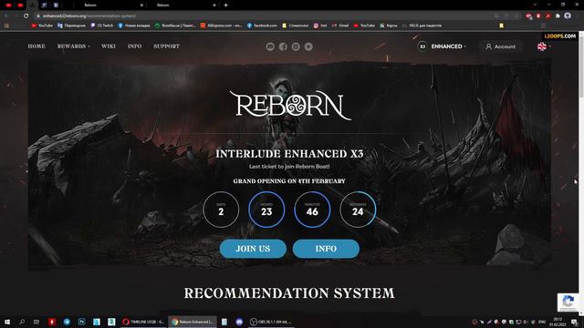Open the language flag selector
This screenshot has height=328, width=584.
(x=544, y=46)
